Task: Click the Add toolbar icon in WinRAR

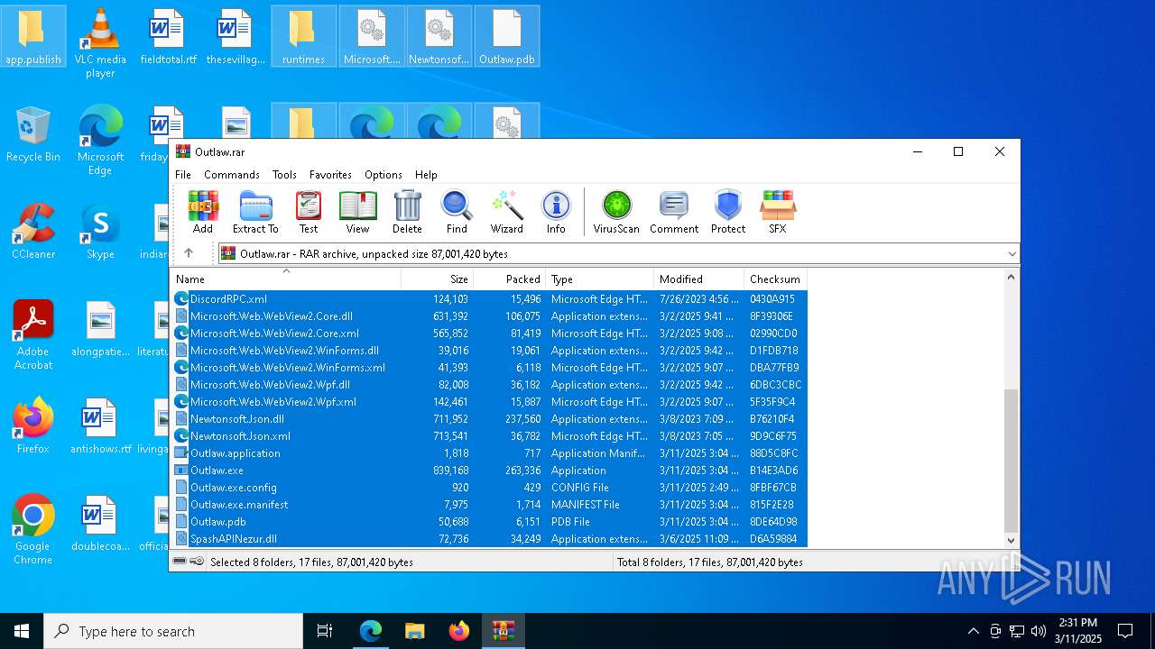Action: click(x=203, y=212)
